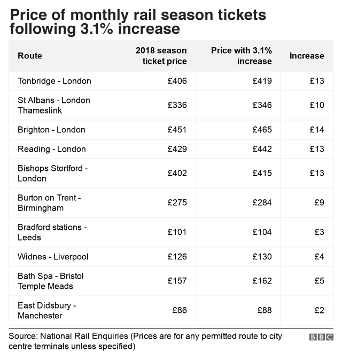Click the St Albans - London Thameslink route

(54, 106)
